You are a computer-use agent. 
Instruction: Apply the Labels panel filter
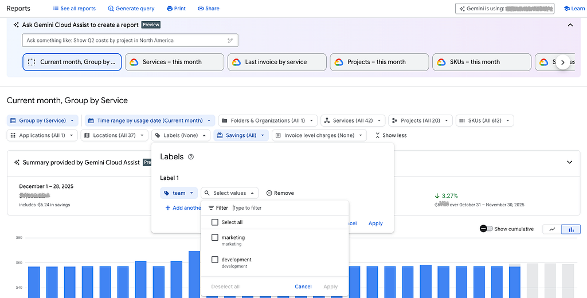tap(375, 223)
